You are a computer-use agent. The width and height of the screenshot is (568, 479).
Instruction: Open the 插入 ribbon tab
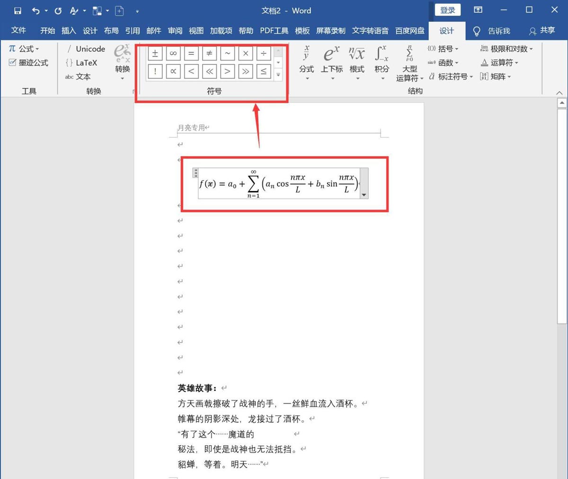click(69, 30)
